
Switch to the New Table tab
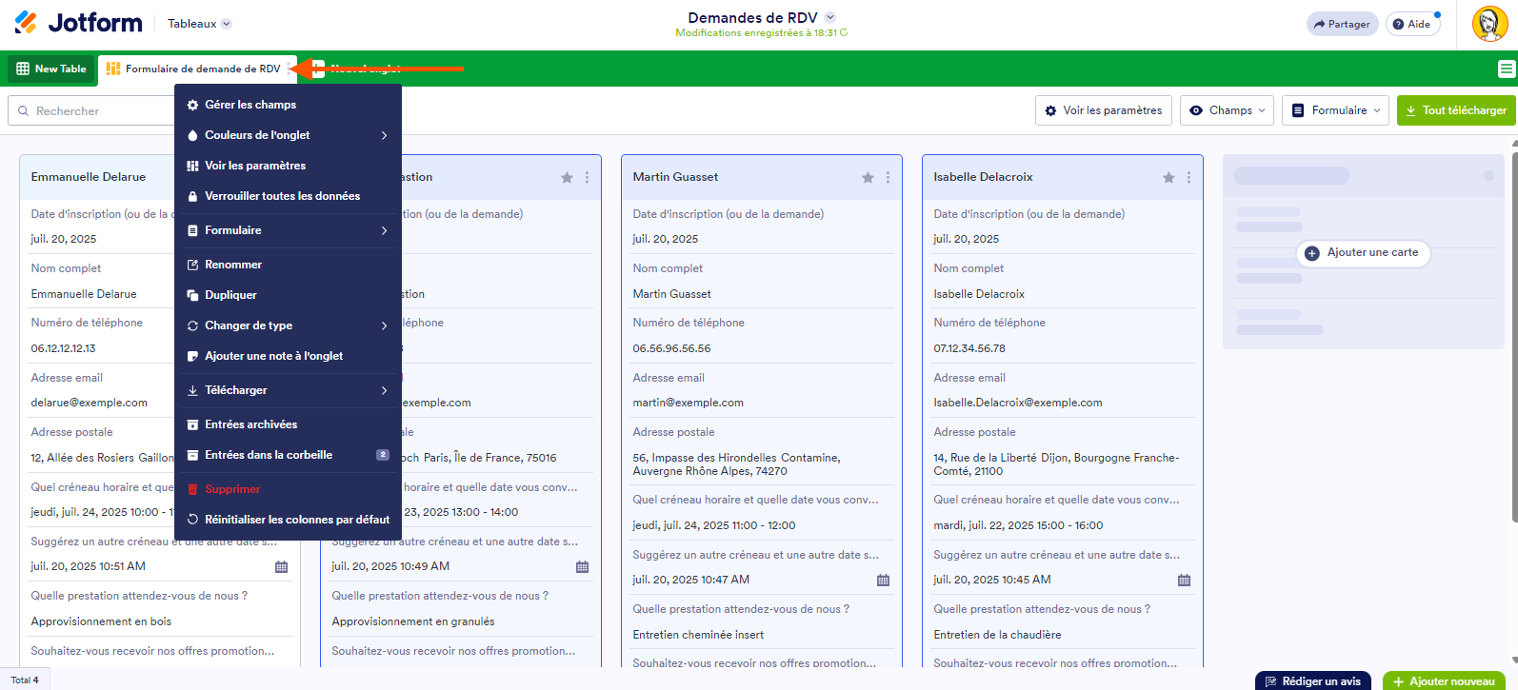51,69
